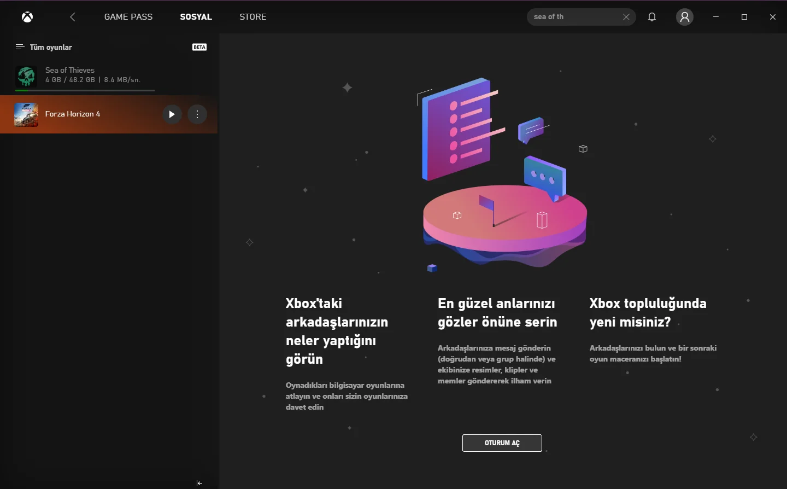Screen dimensions: 787x489
Task: Click the Xbox logo home icon
Action: tap(27, 17)
